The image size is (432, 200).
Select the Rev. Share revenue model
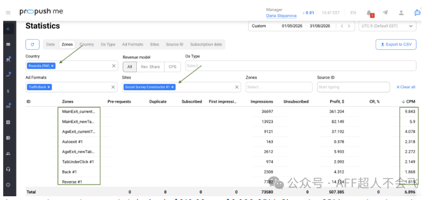click(151, 67)
